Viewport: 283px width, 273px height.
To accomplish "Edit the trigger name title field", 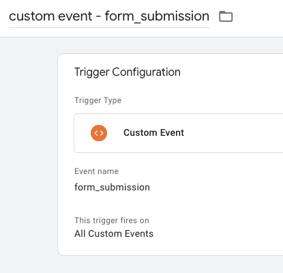I will coord(109,16).
